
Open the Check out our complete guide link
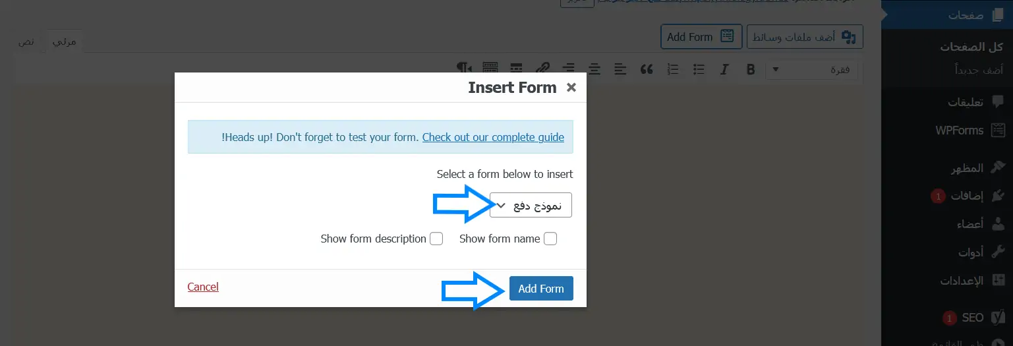pos(493,137)
